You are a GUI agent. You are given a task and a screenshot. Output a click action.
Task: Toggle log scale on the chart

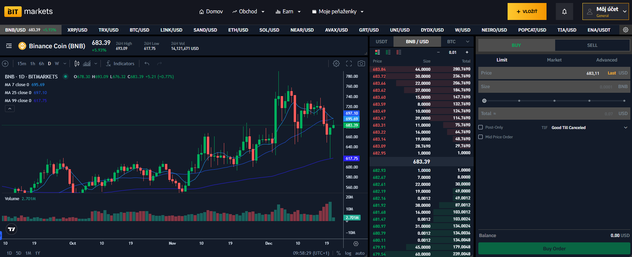348,253
